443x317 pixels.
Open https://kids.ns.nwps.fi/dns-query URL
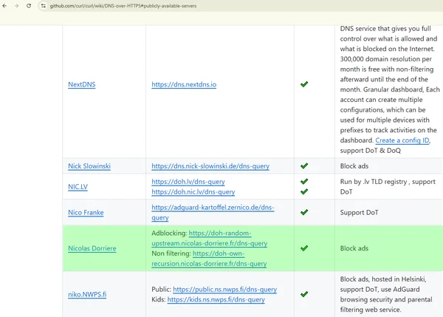216,299
